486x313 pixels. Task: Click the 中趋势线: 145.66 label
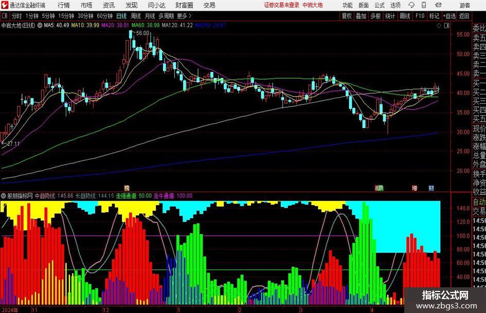(x=54, y=196)
